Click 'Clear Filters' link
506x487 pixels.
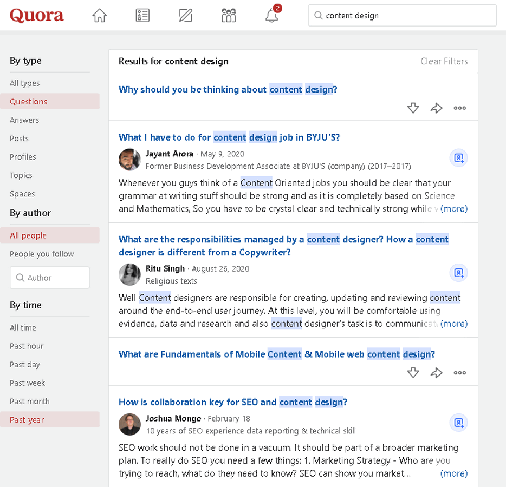[x=444, y=61]
